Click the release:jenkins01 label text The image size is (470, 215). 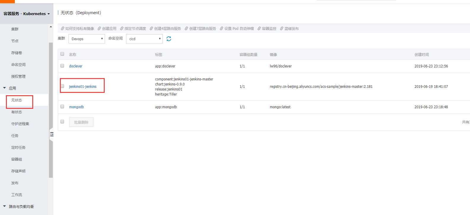click(x=169, y=89)
